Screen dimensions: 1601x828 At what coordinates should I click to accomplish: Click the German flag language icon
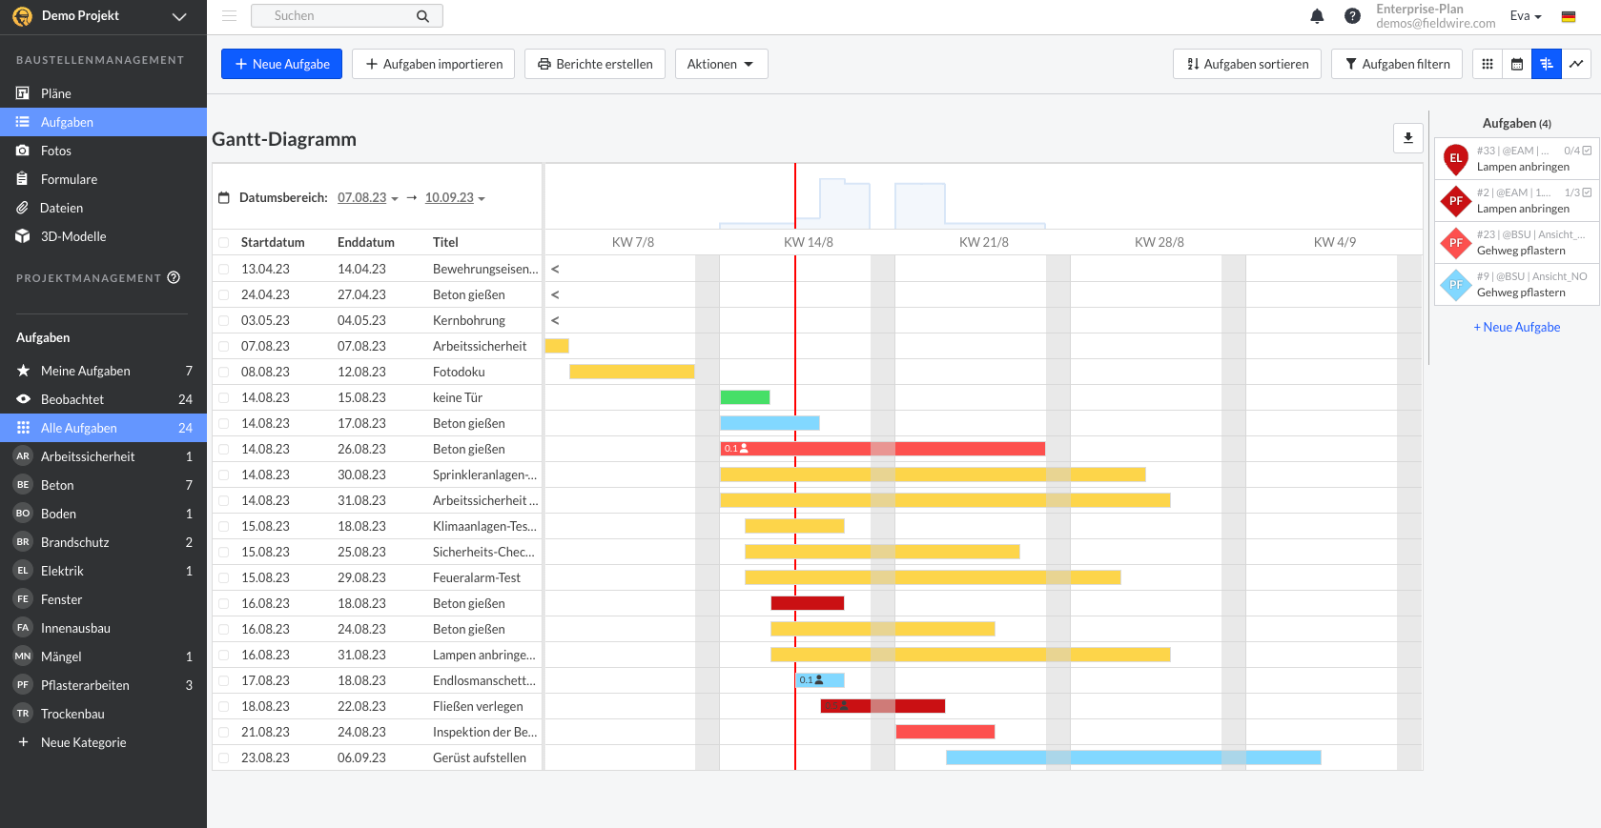(1569, 16)
